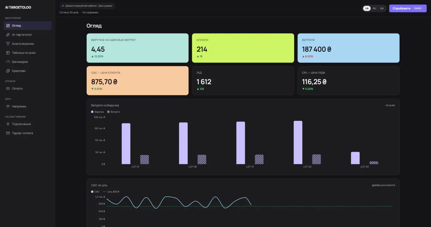Click the Демонстраційний кабінет notice badge
The image size is (431, 227).
click(87, 6)
